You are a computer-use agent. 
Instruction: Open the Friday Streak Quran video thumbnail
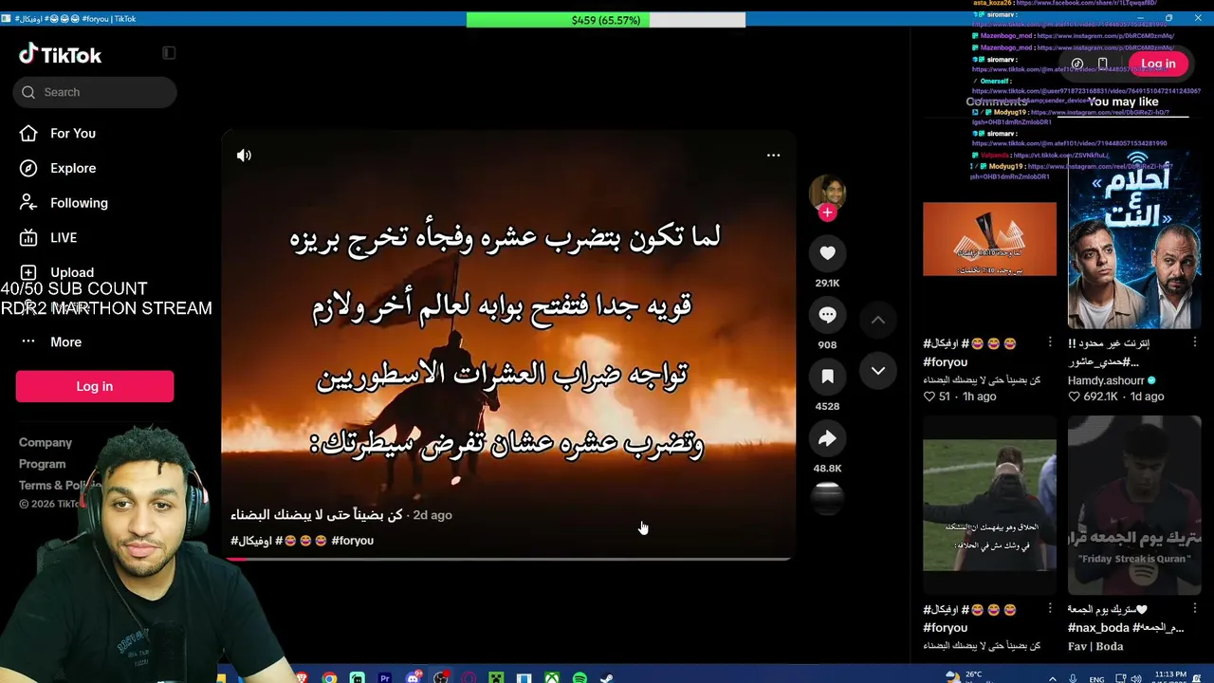pos(1134,505)
